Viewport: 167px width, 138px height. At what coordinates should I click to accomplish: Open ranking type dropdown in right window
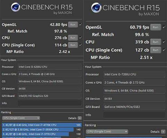click(107, 131)
